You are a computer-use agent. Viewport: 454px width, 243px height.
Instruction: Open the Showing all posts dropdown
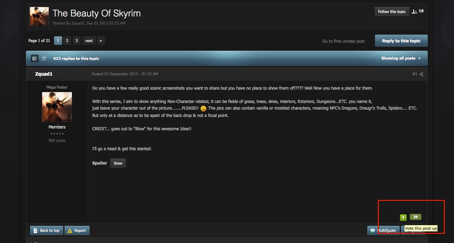[401, 58]
